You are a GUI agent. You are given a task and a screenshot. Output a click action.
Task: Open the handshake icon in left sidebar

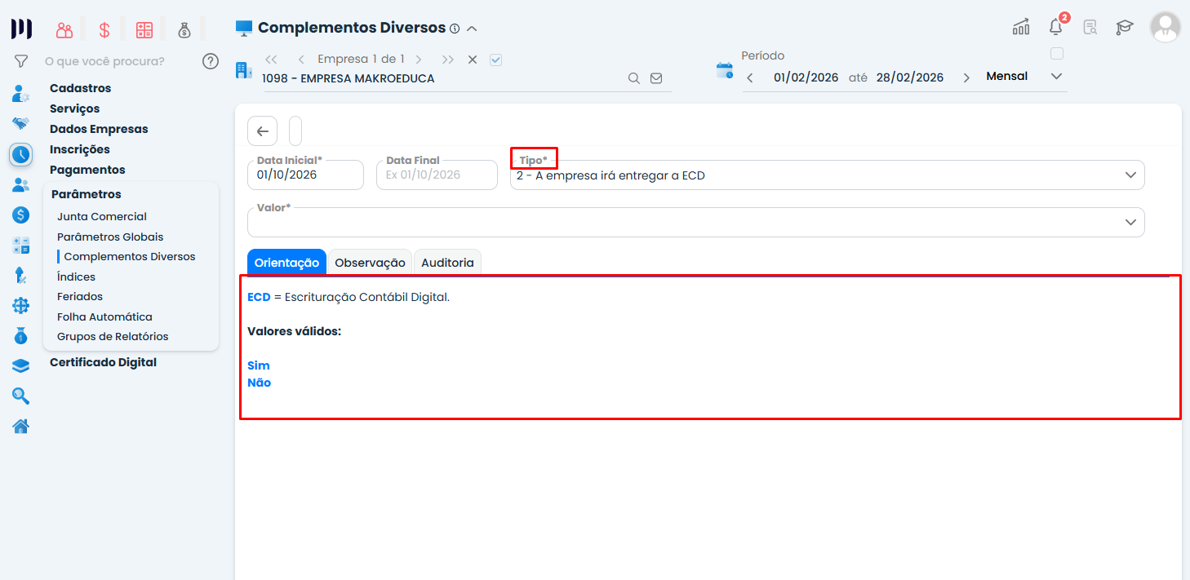20,124
